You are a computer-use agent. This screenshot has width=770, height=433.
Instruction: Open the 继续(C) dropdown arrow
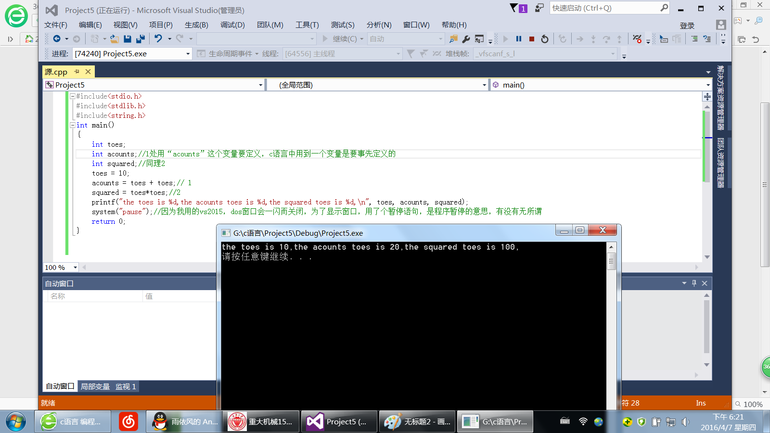tap(362, 39)
